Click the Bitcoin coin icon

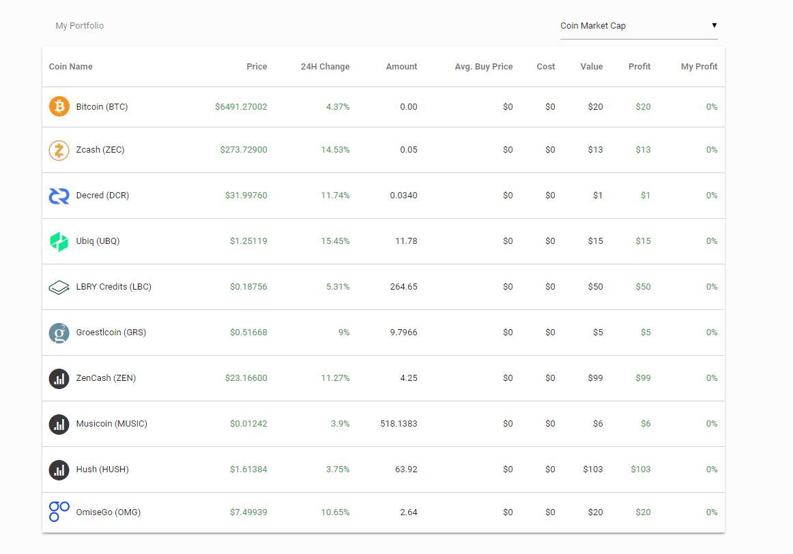tap(59, 106)
